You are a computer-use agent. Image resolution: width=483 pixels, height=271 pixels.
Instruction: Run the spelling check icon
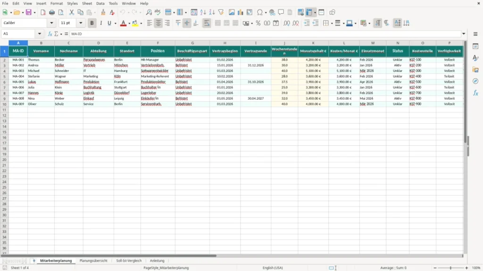[158, 12]
